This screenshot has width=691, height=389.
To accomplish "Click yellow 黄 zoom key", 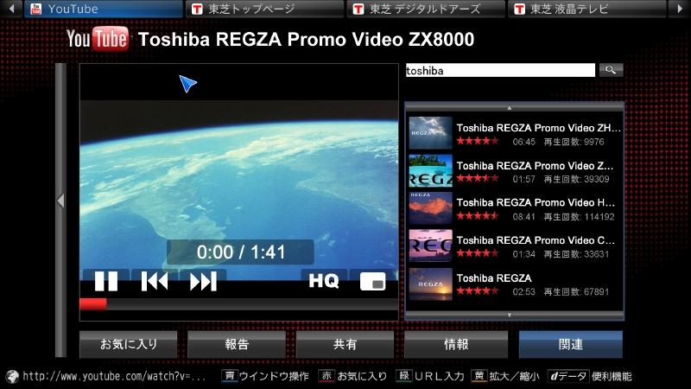I will tap(479, 376).
